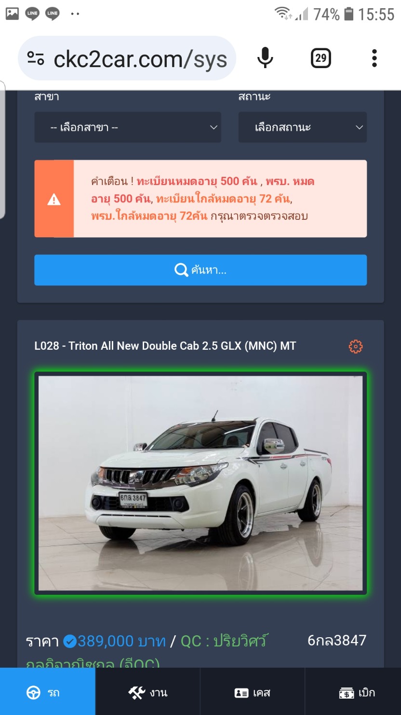This screenshot has height=715, width=401.
Task: Switch to the เคส tab
Action: pyautogui.click(x=253, y=693)
